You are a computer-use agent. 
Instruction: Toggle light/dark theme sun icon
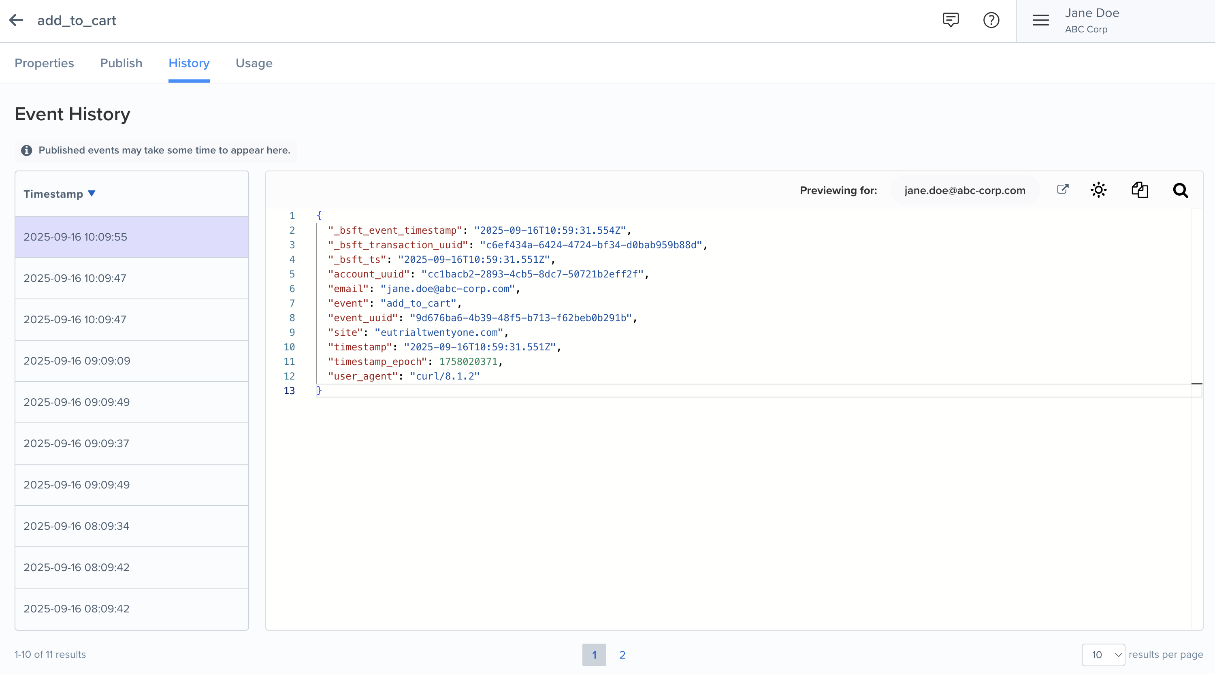coord(1098,190)
